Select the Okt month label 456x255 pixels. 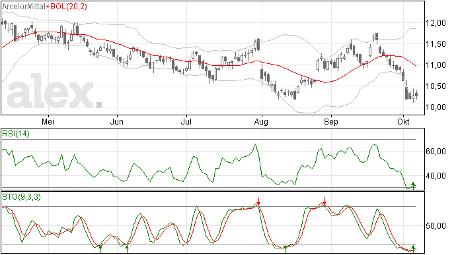click(403, 121)
